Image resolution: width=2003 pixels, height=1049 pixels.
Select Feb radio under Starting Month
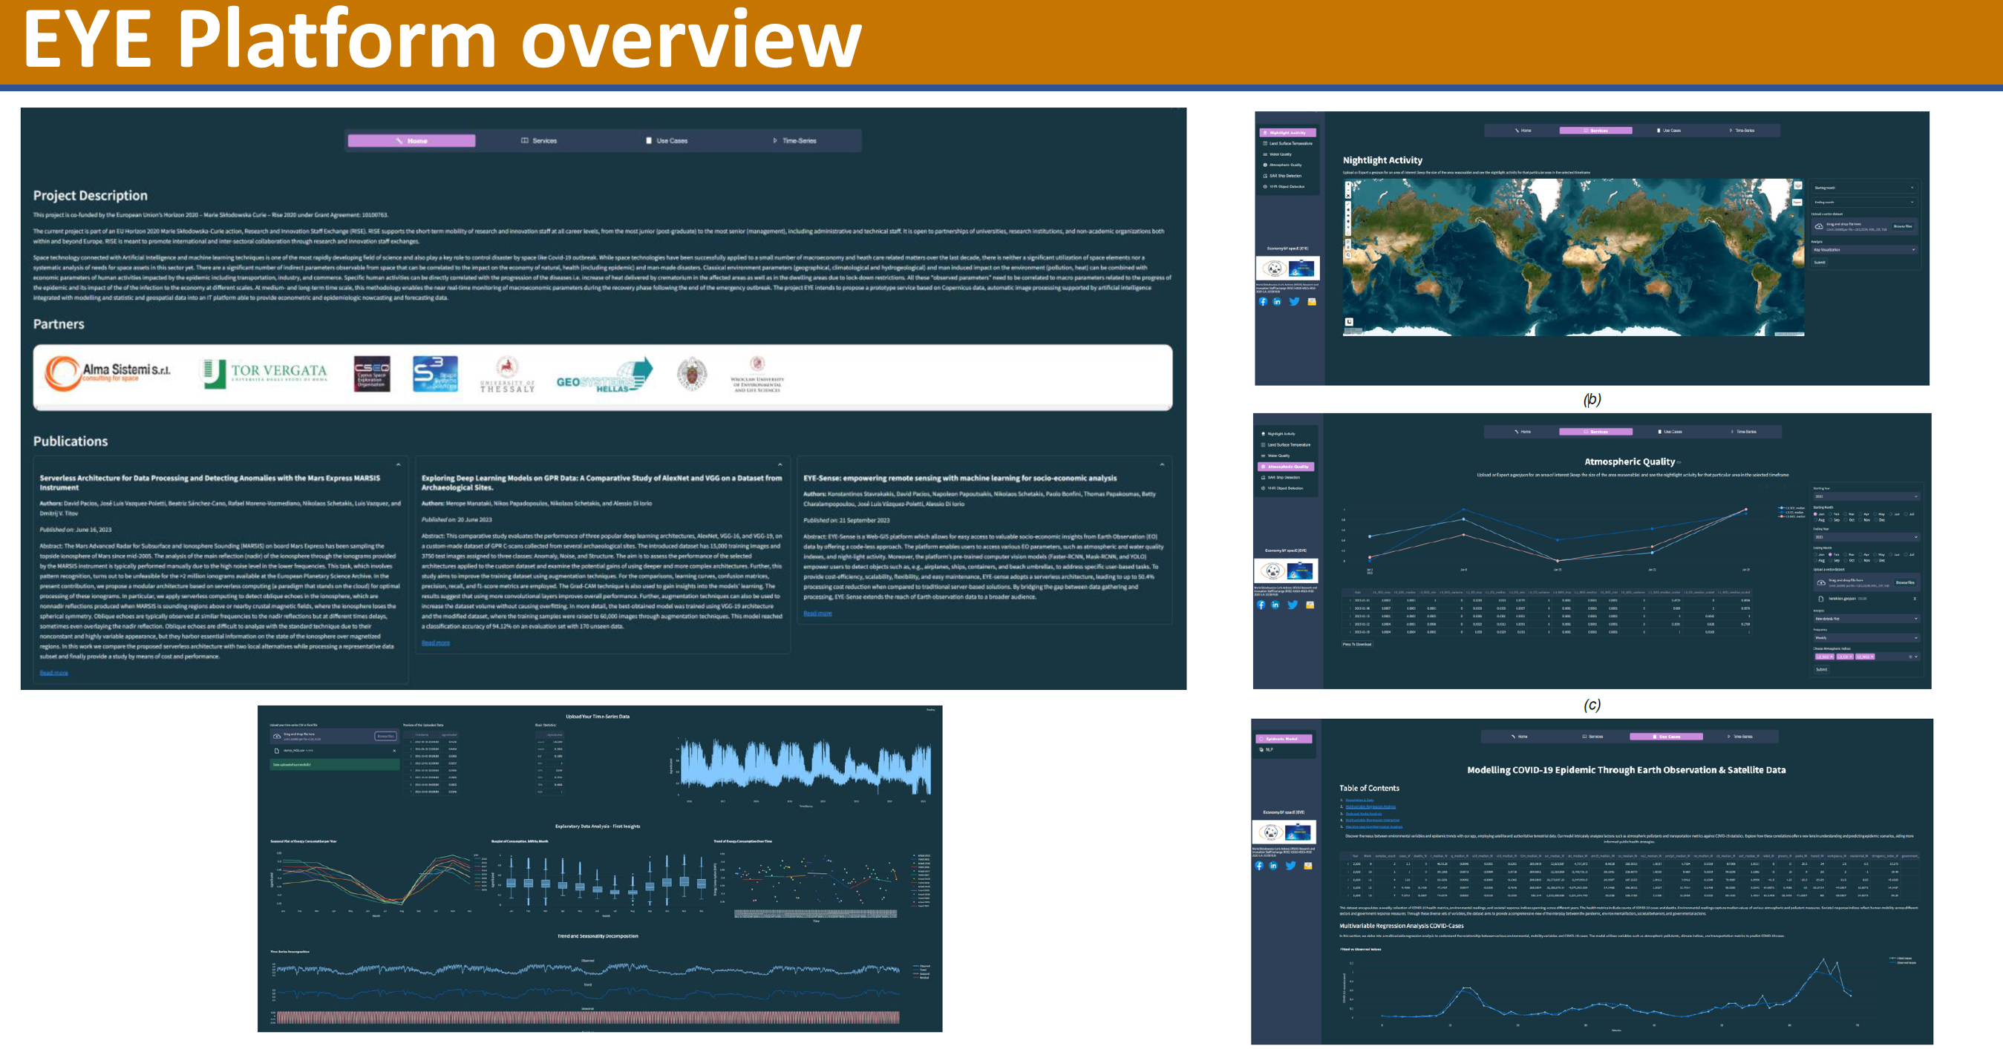pyautogui.click(x=1832, y=514)
